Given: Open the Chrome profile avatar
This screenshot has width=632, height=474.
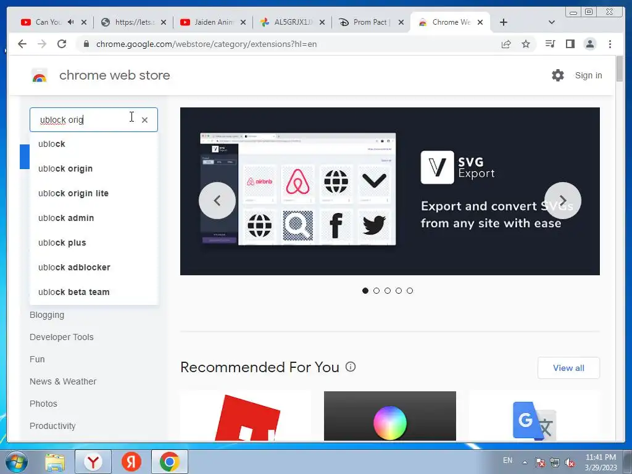Looking at the screenshot, I should click(x=590, y=44).
